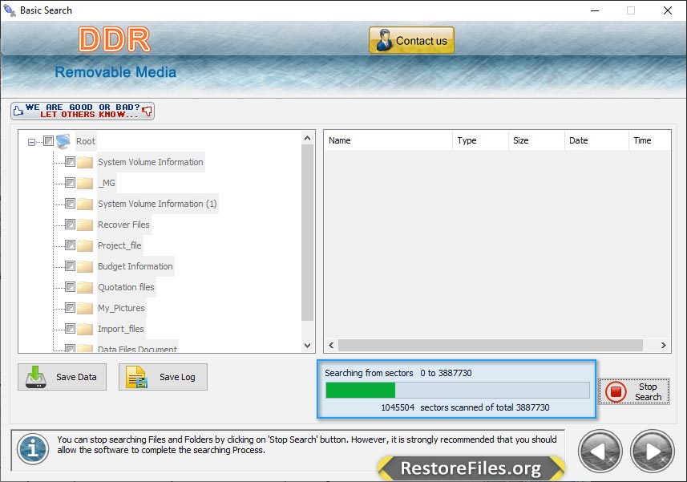Screen dimensions: 687x482
Task: Click tree scrollbar up arrow
Action: 308,139
